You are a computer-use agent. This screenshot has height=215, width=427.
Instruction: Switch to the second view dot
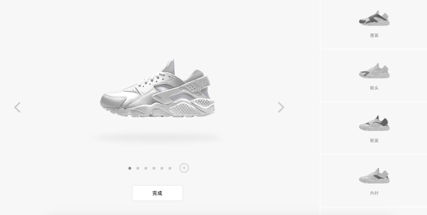click(x=138, y=168)
